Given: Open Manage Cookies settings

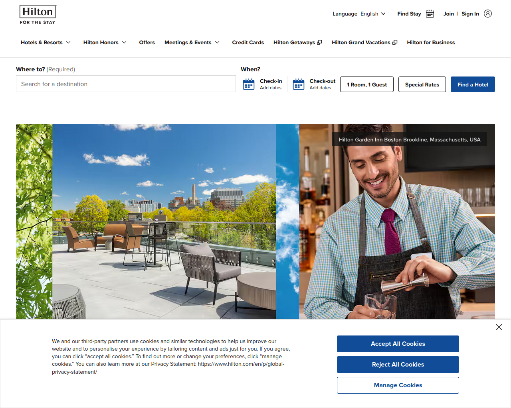Looking at the screenshot, I should pyautogui.click(x=398, y=385).
